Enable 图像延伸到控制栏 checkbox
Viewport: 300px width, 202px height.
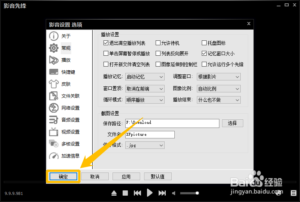pos(158,64)
